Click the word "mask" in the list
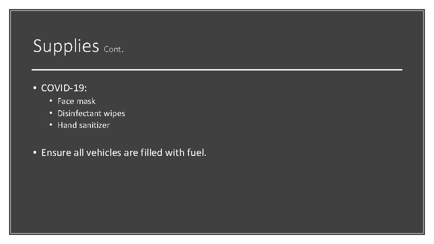The image size is (434, 244). (x=86, y=101)
